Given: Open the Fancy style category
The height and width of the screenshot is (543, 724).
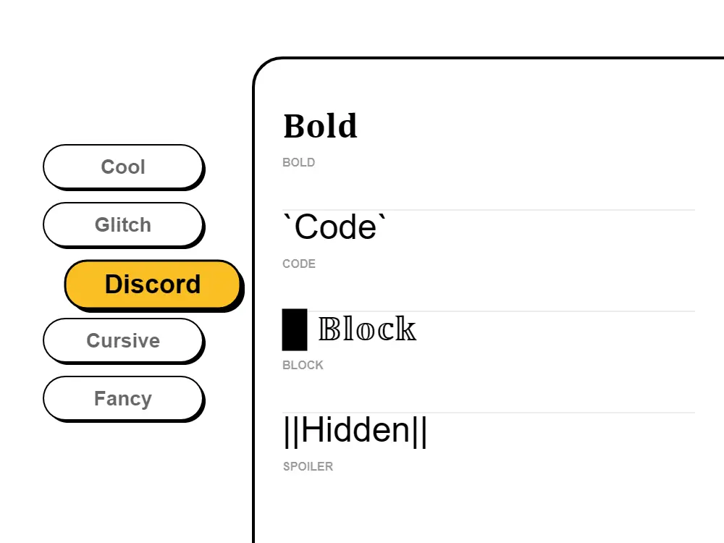Looking at the screenshot, I should [123, 398].
